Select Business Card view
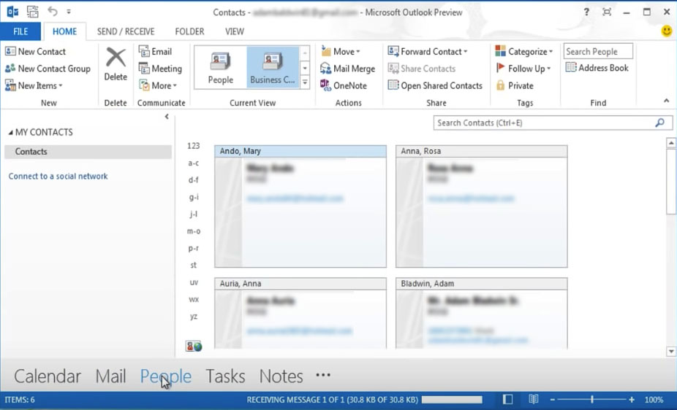Viewport: 677px width, 410px height. coord(273,68)
